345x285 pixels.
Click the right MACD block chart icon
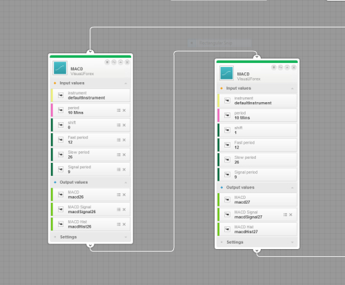226,73
